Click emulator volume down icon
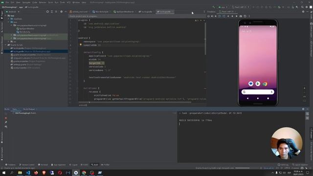This screenshot has height=176, width=313. pos(216,16)
